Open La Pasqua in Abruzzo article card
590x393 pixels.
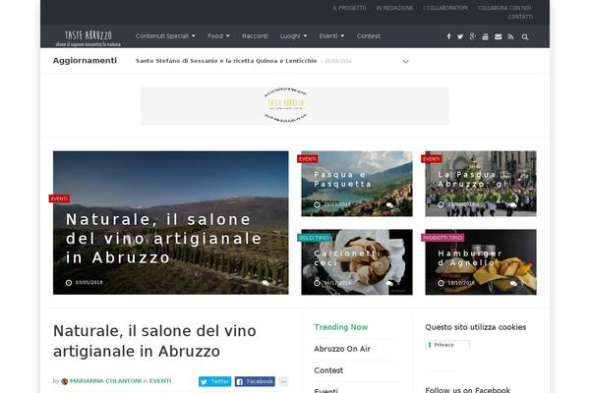click(481, 184)
